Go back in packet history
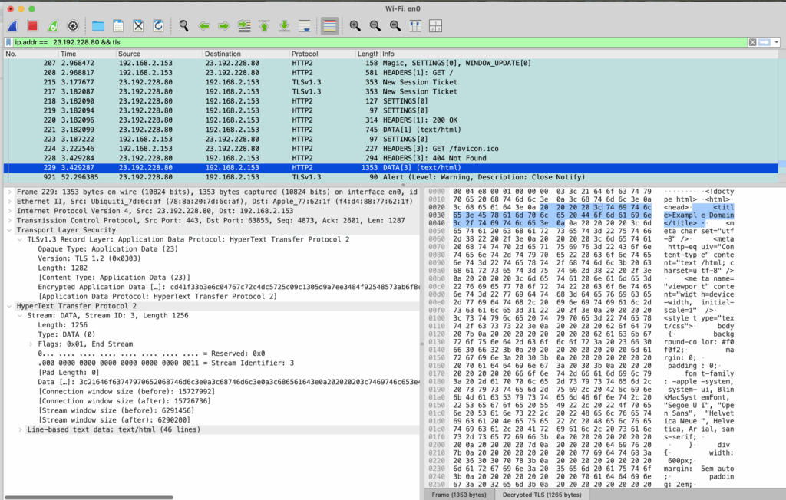The height and width of the screenshot is (500, 786). 204,26
